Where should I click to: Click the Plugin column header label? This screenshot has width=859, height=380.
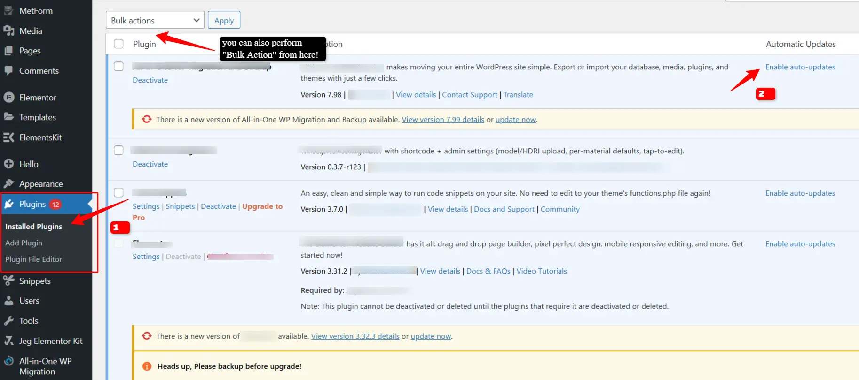point(144,44)
